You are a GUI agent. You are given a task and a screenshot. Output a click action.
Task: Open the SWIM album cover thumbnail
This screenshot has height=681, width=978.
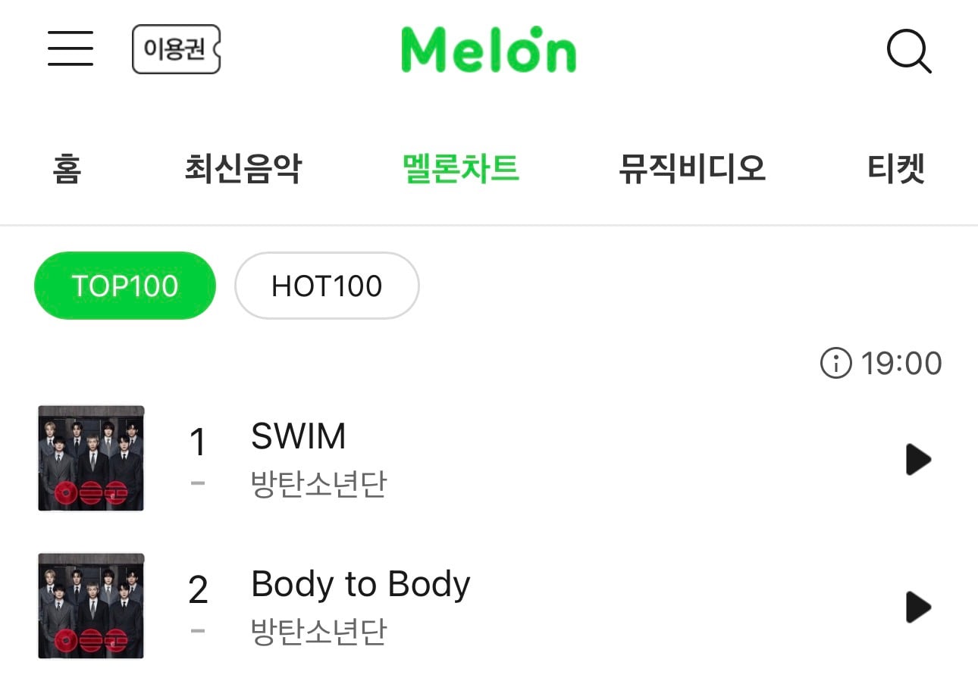point(91,458)
